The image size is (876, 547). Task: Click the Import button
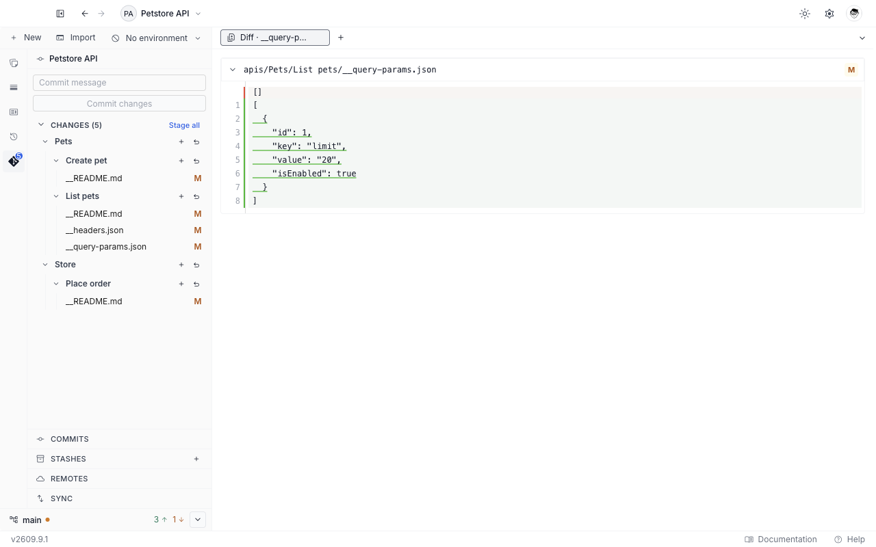coord(76,38)
